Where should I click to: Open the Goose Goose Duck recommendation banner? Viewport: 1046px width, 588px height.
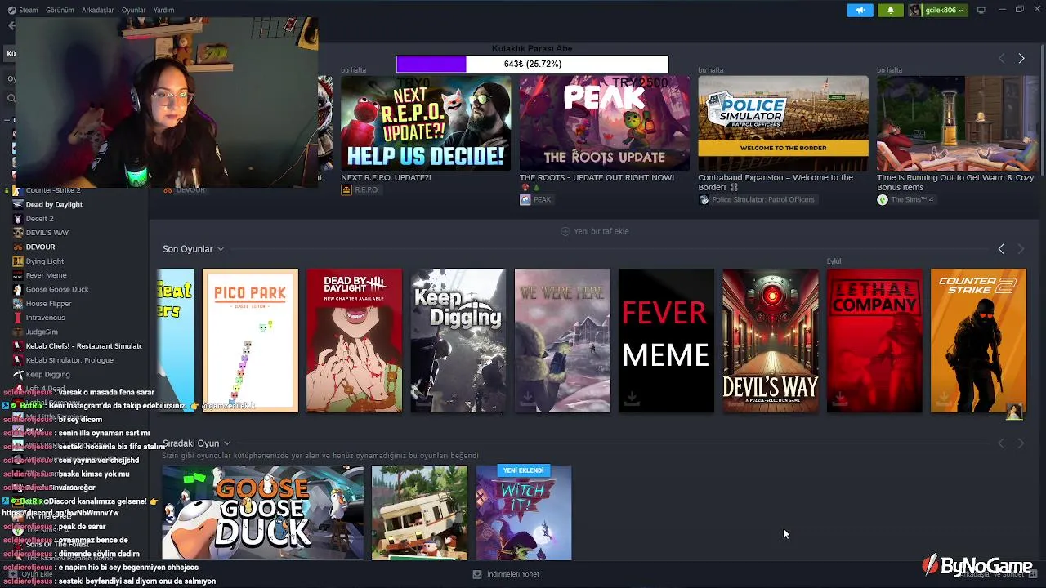pos(262,513)
